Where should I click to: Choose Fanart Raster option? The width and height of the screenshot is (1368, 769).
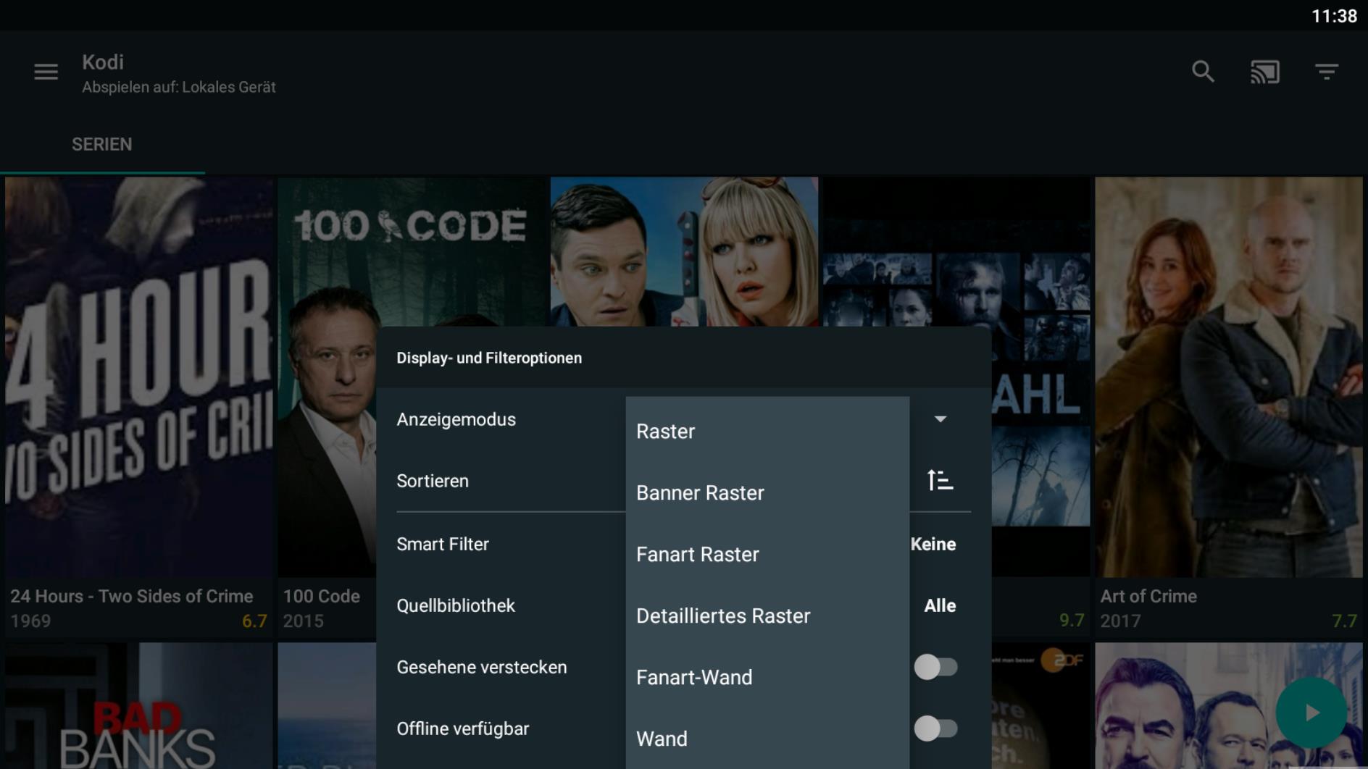(767, 555)
